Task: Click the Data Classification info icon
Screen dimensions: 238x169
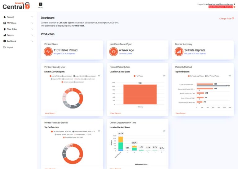Action: 234,7
